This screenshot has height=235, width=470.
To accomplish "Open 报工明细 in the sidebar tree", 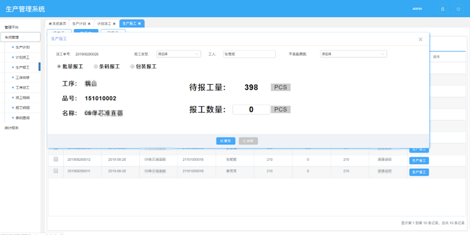I will (22, 108).
